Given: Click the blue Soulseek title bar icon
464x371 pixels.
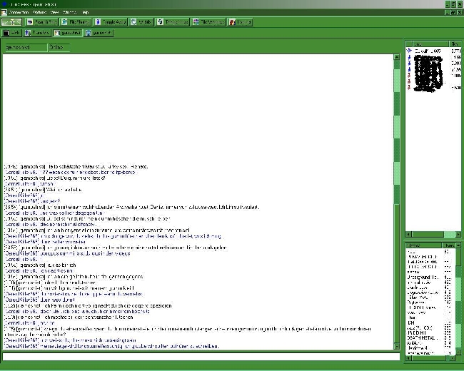Looking at the screenshot, I should tap(4, 4).
